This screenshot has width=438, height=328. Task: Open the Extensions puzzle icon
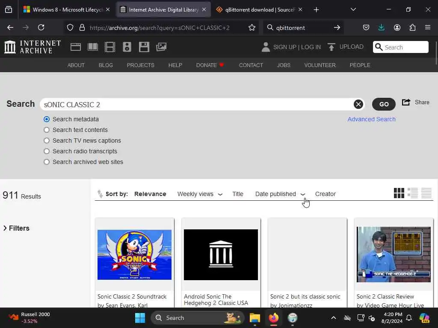pyautogui.click(x=412, y=28)
